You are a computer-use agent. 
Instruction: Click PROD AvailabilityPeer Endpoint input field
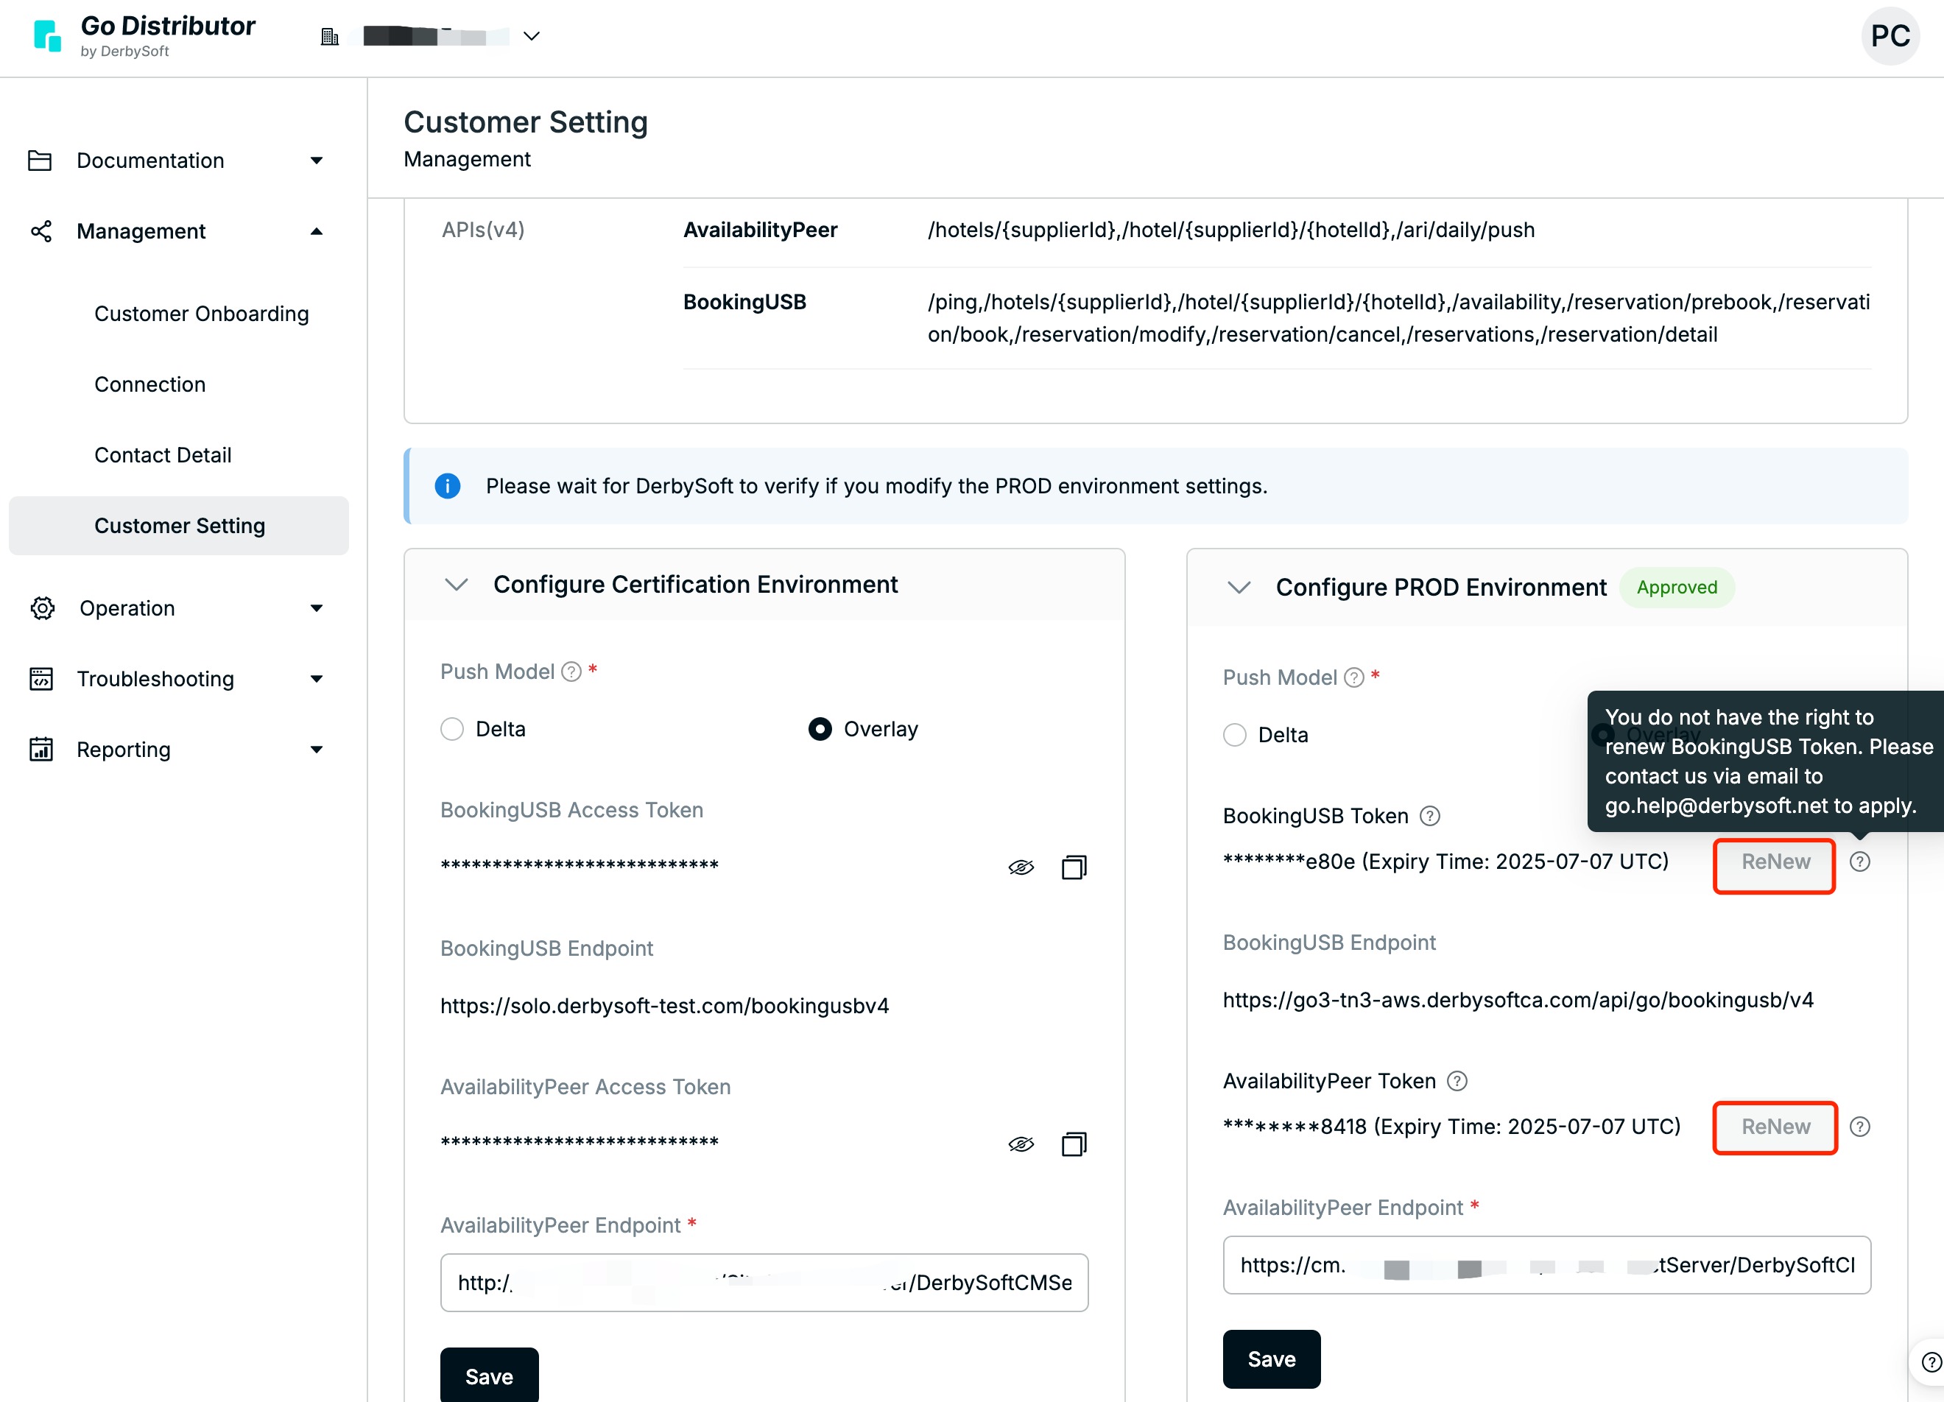coord(1547,1265)
